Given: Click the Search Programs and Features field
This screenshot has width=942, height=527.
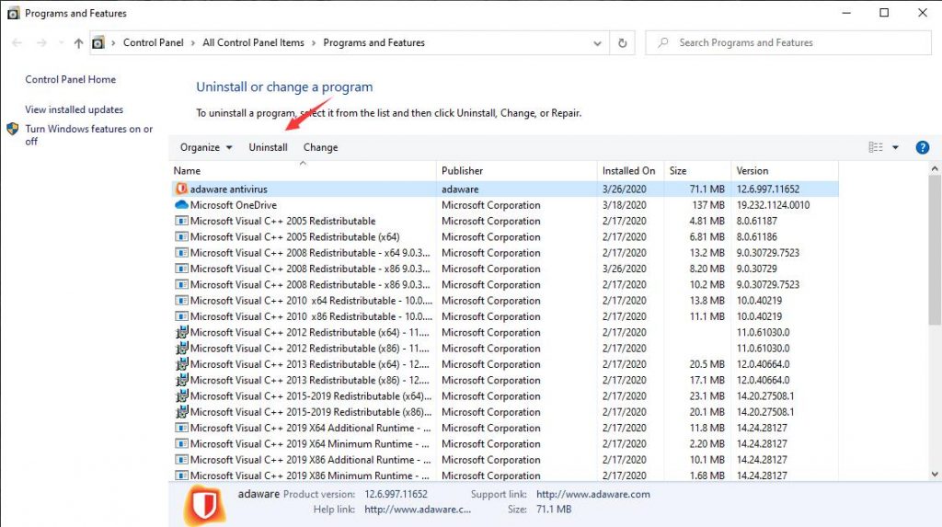Looking at the screenshot, I should 788,42.
